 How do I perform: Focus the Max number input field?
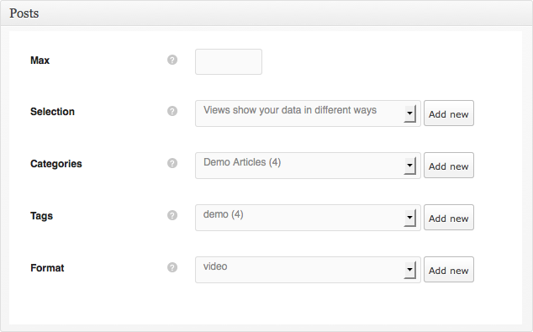coord(229,62)
